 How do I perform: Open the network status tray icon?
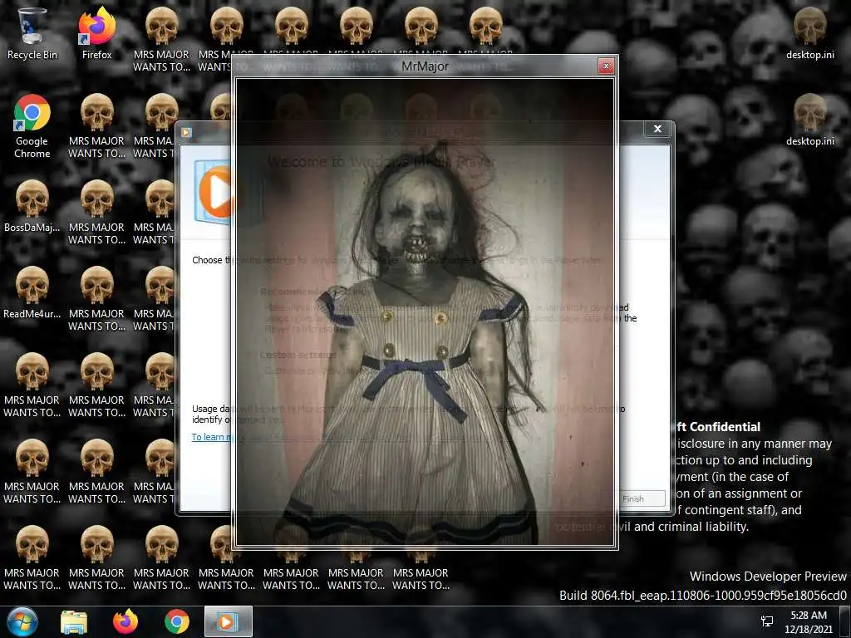coord(767,621)
